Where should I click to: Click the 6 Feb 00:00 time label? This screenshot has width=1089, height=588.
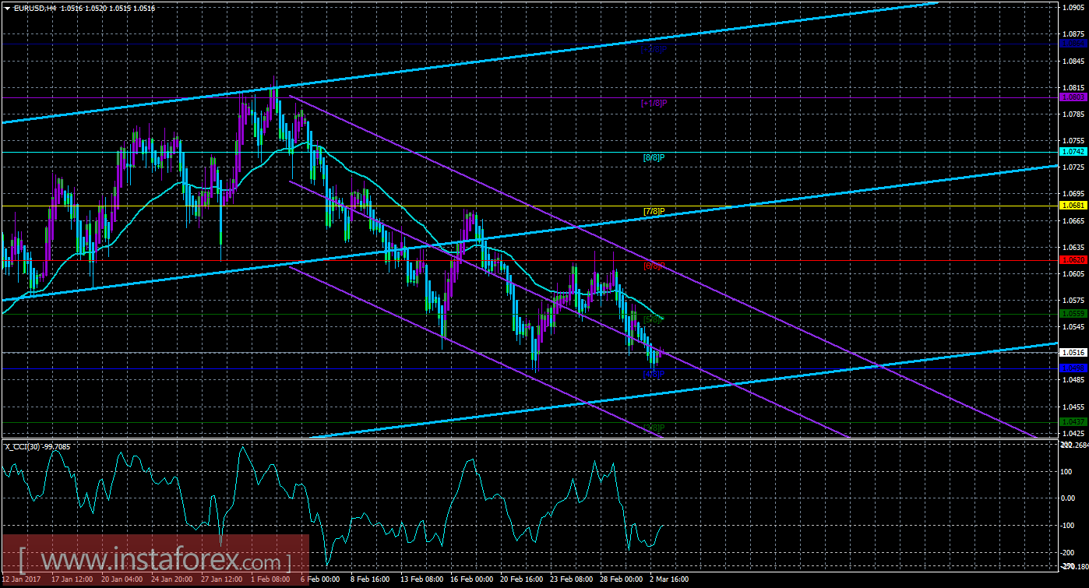point(321,580)
